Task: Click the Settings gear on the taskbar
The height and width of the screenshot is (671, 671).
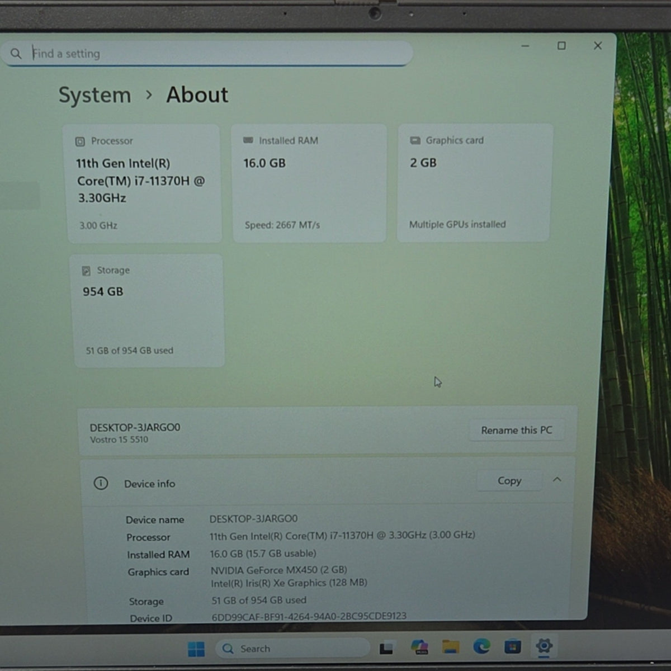Action: pos(544,646)
